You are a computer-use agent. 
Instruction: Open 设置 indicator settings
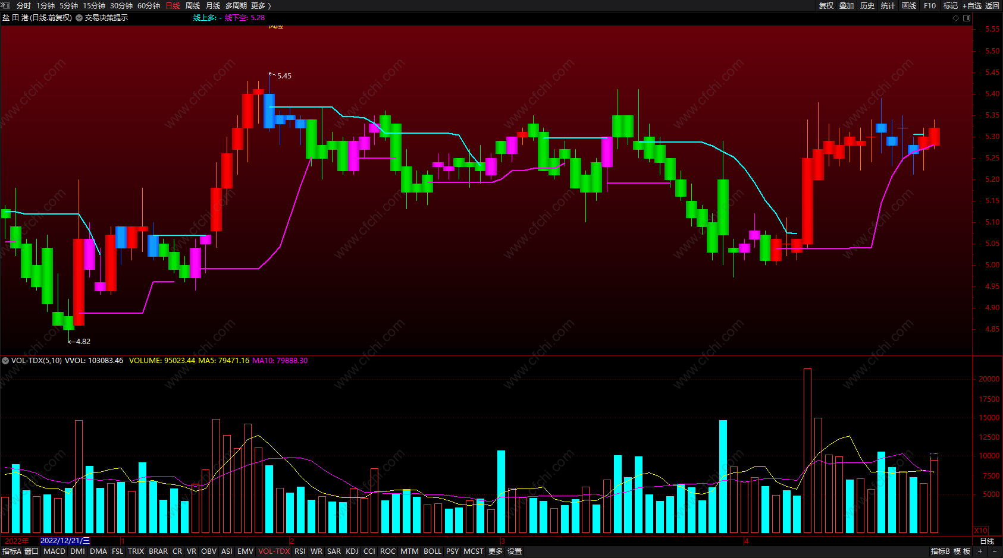click(515, 551)
